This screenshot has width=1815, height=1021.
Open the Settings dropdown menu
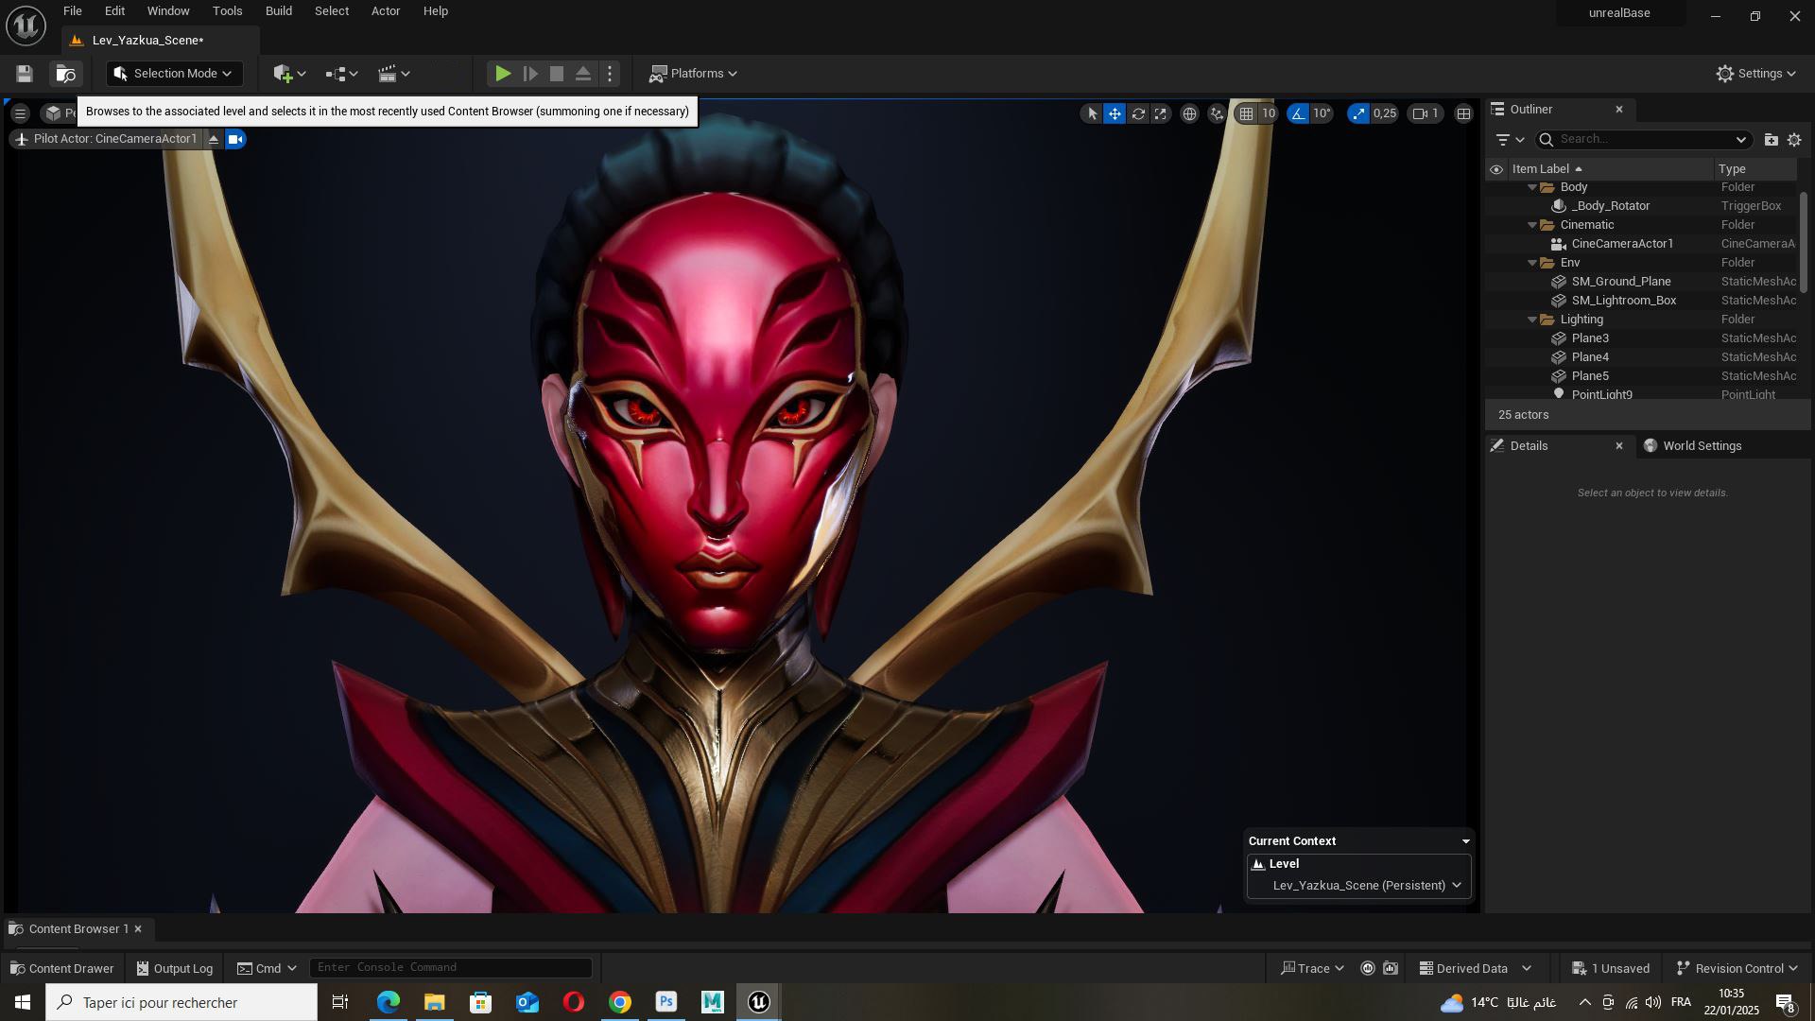[x=1756, y=74]
